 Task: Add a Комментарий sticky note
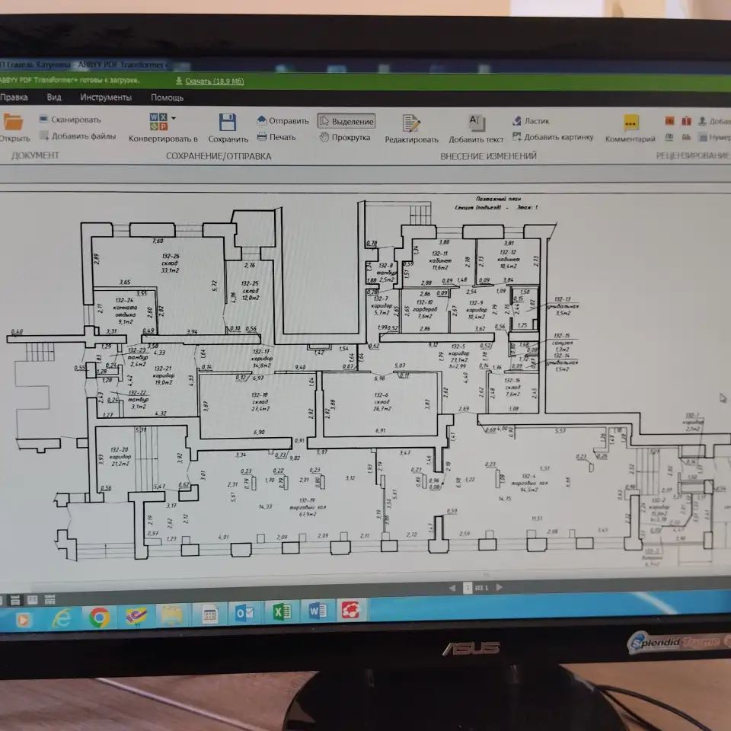click(x=630, y=123)
